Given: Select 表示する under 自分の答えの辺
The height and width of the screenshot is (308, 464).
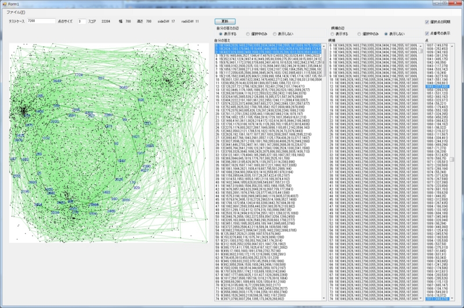Looking at the screenshot, I should pyautogui.click(x=228, y=34).
